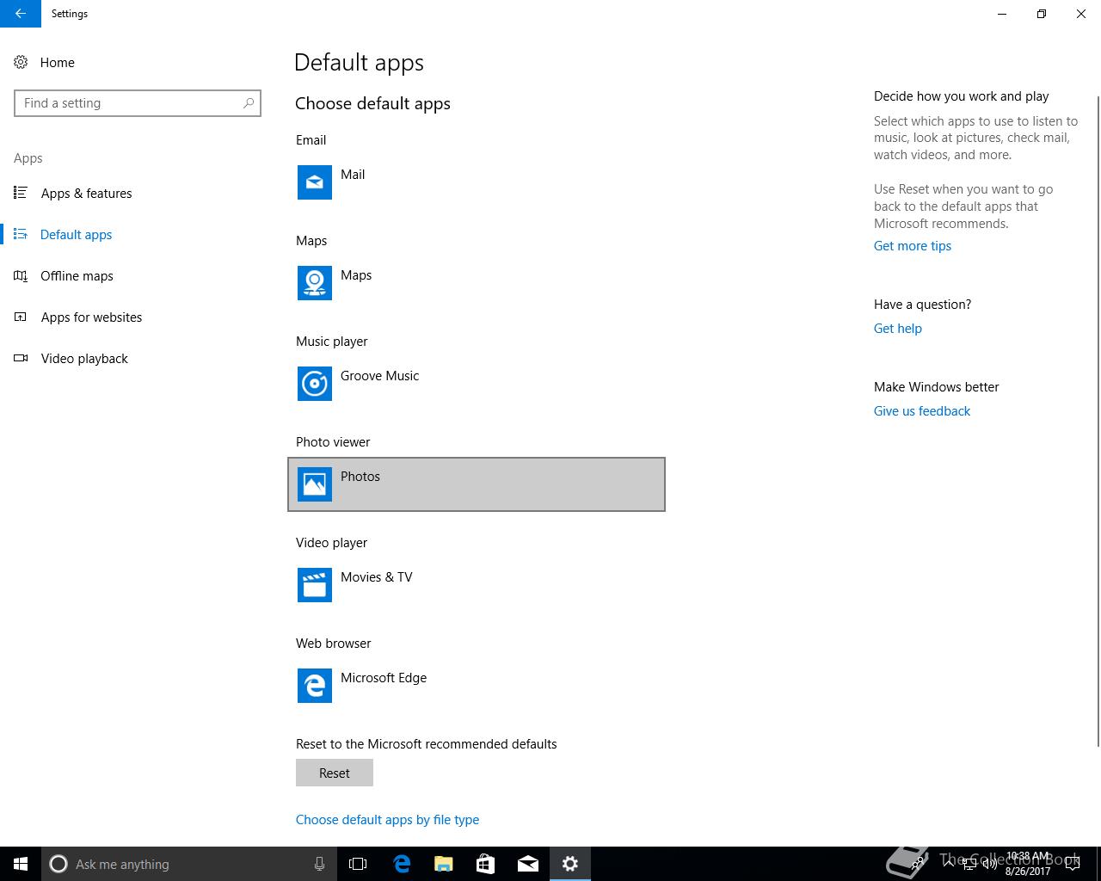Click the Offline maps map icon

pyautogui.click(x=21, y=276)
